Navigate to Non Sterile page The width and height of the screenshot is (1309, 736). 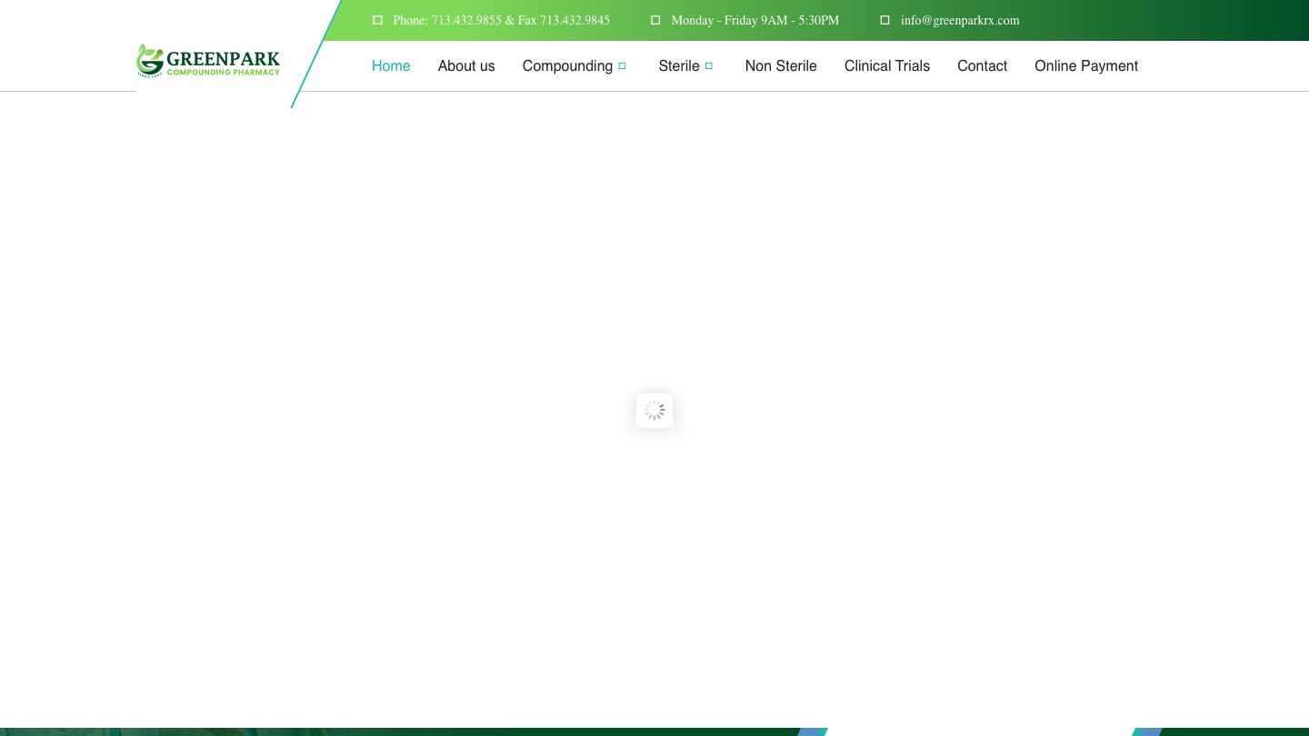[x=781, y=65]
